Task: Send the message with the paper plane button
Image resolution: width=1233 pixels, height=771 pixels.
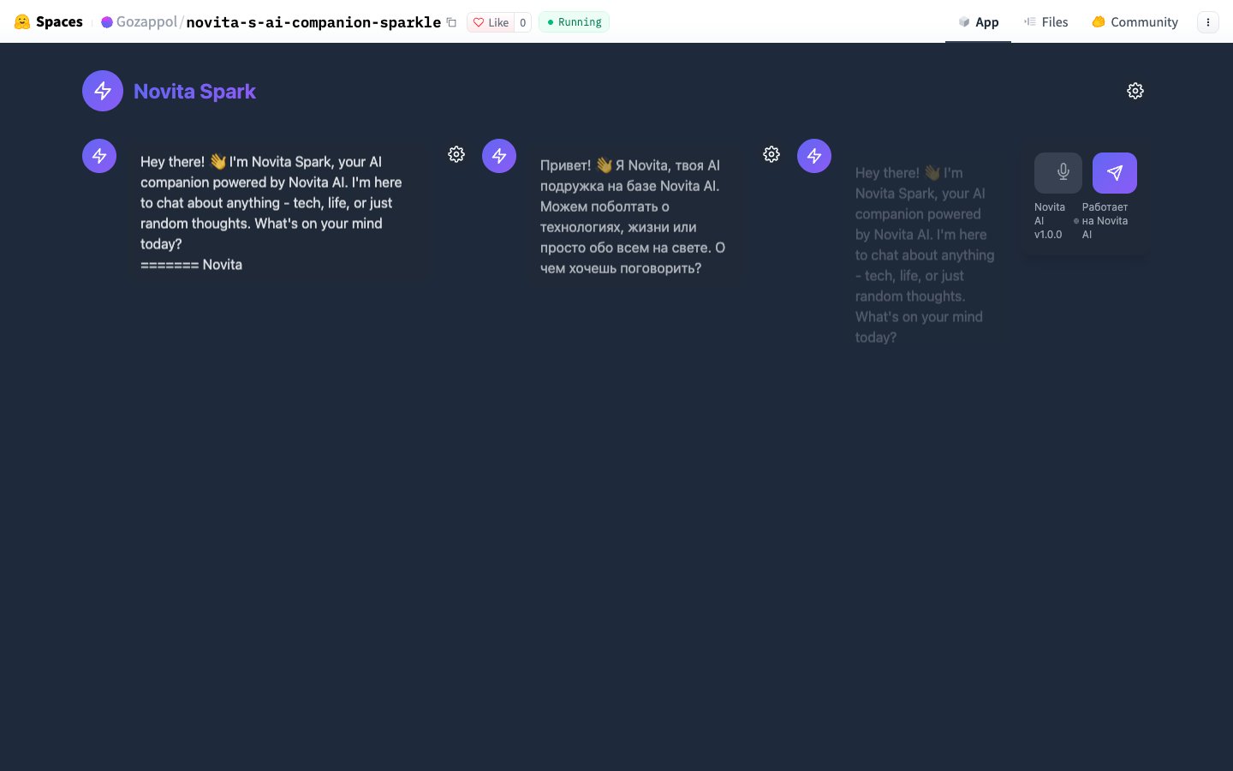Action: pos(1115,173)
